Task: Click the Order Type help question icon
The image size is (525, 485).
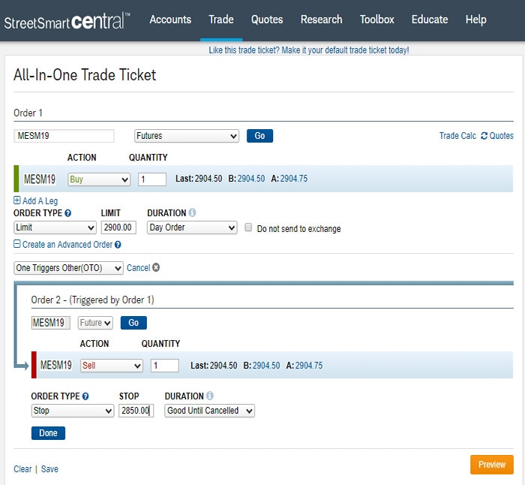Action: click(68, 213)
